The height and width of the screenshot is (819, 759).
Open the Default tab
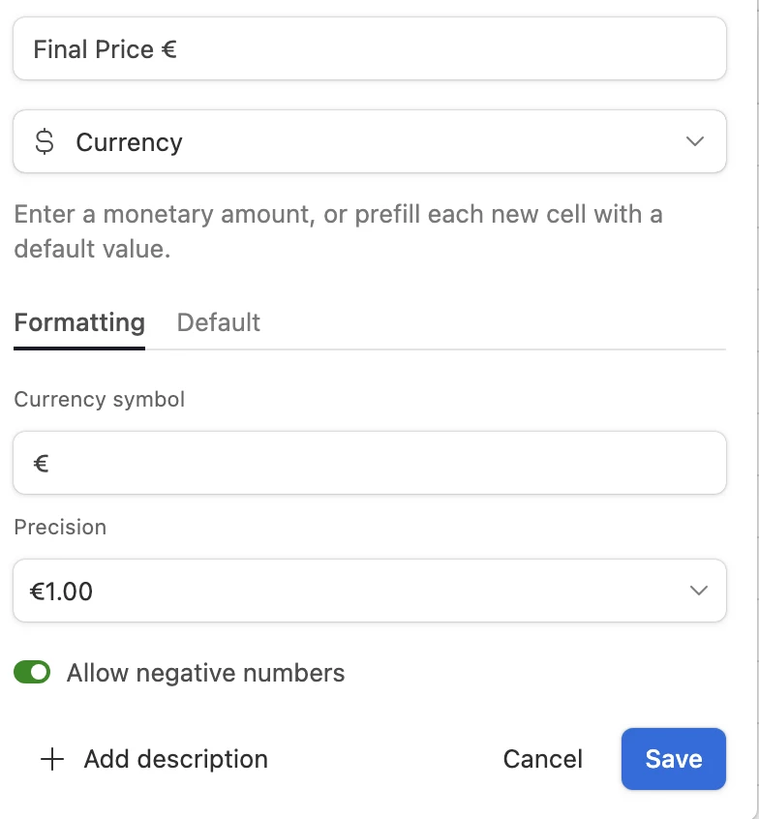218,322
